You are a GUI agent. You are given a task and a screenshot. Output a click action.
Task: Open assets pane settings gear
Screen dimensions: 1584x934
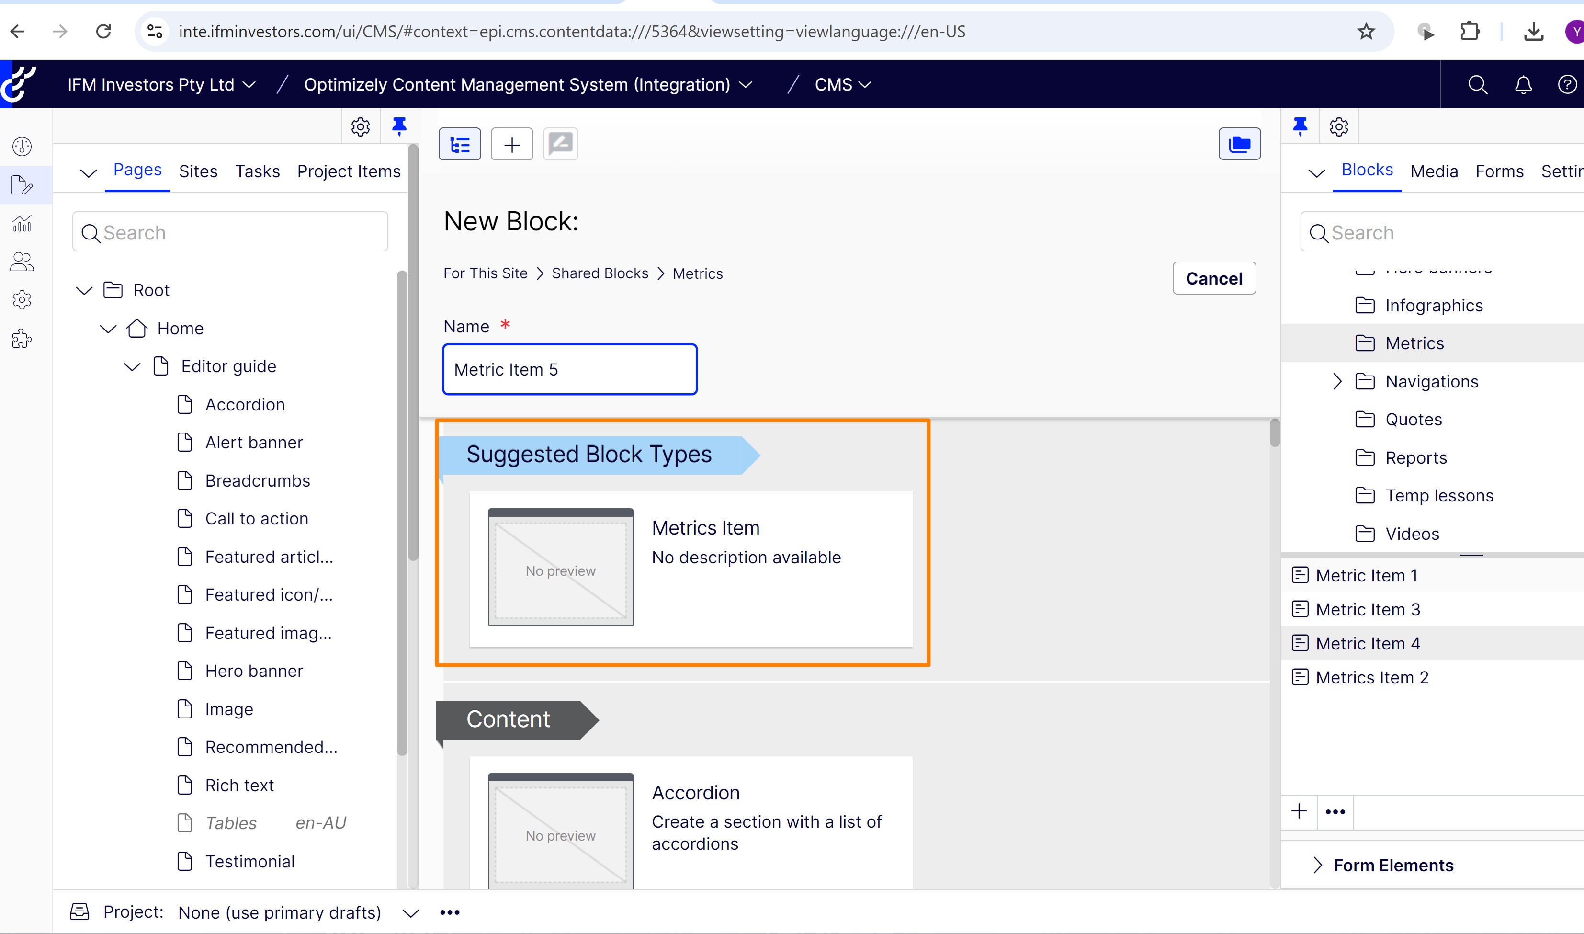tap(1339, 126)
